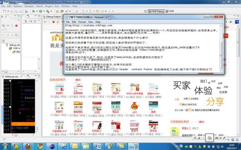Image resolution: width=241 pixels, height=150 pixels.
Task: Open the Run button dropdown arrow
Action: click(44, 11)
